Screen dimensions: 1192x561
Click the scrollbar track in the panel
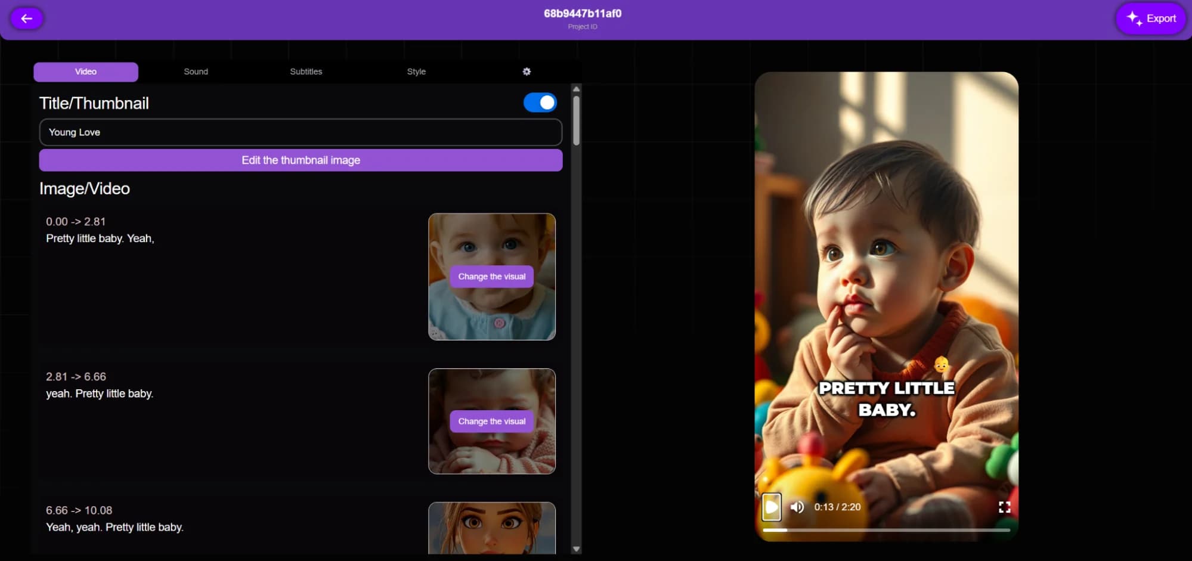(575, 328)
